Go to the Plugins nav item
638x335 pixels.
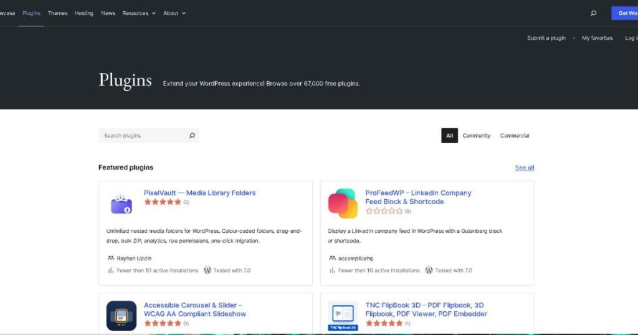[x=31, y=13]
